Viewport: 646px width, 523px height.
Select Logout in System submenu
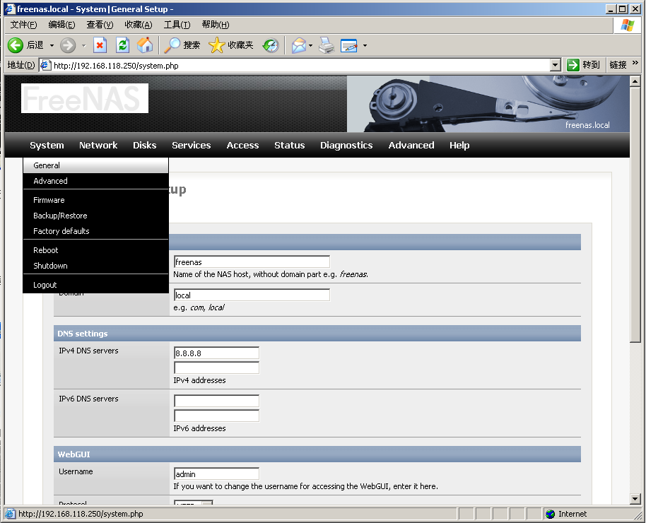(95, 285)
